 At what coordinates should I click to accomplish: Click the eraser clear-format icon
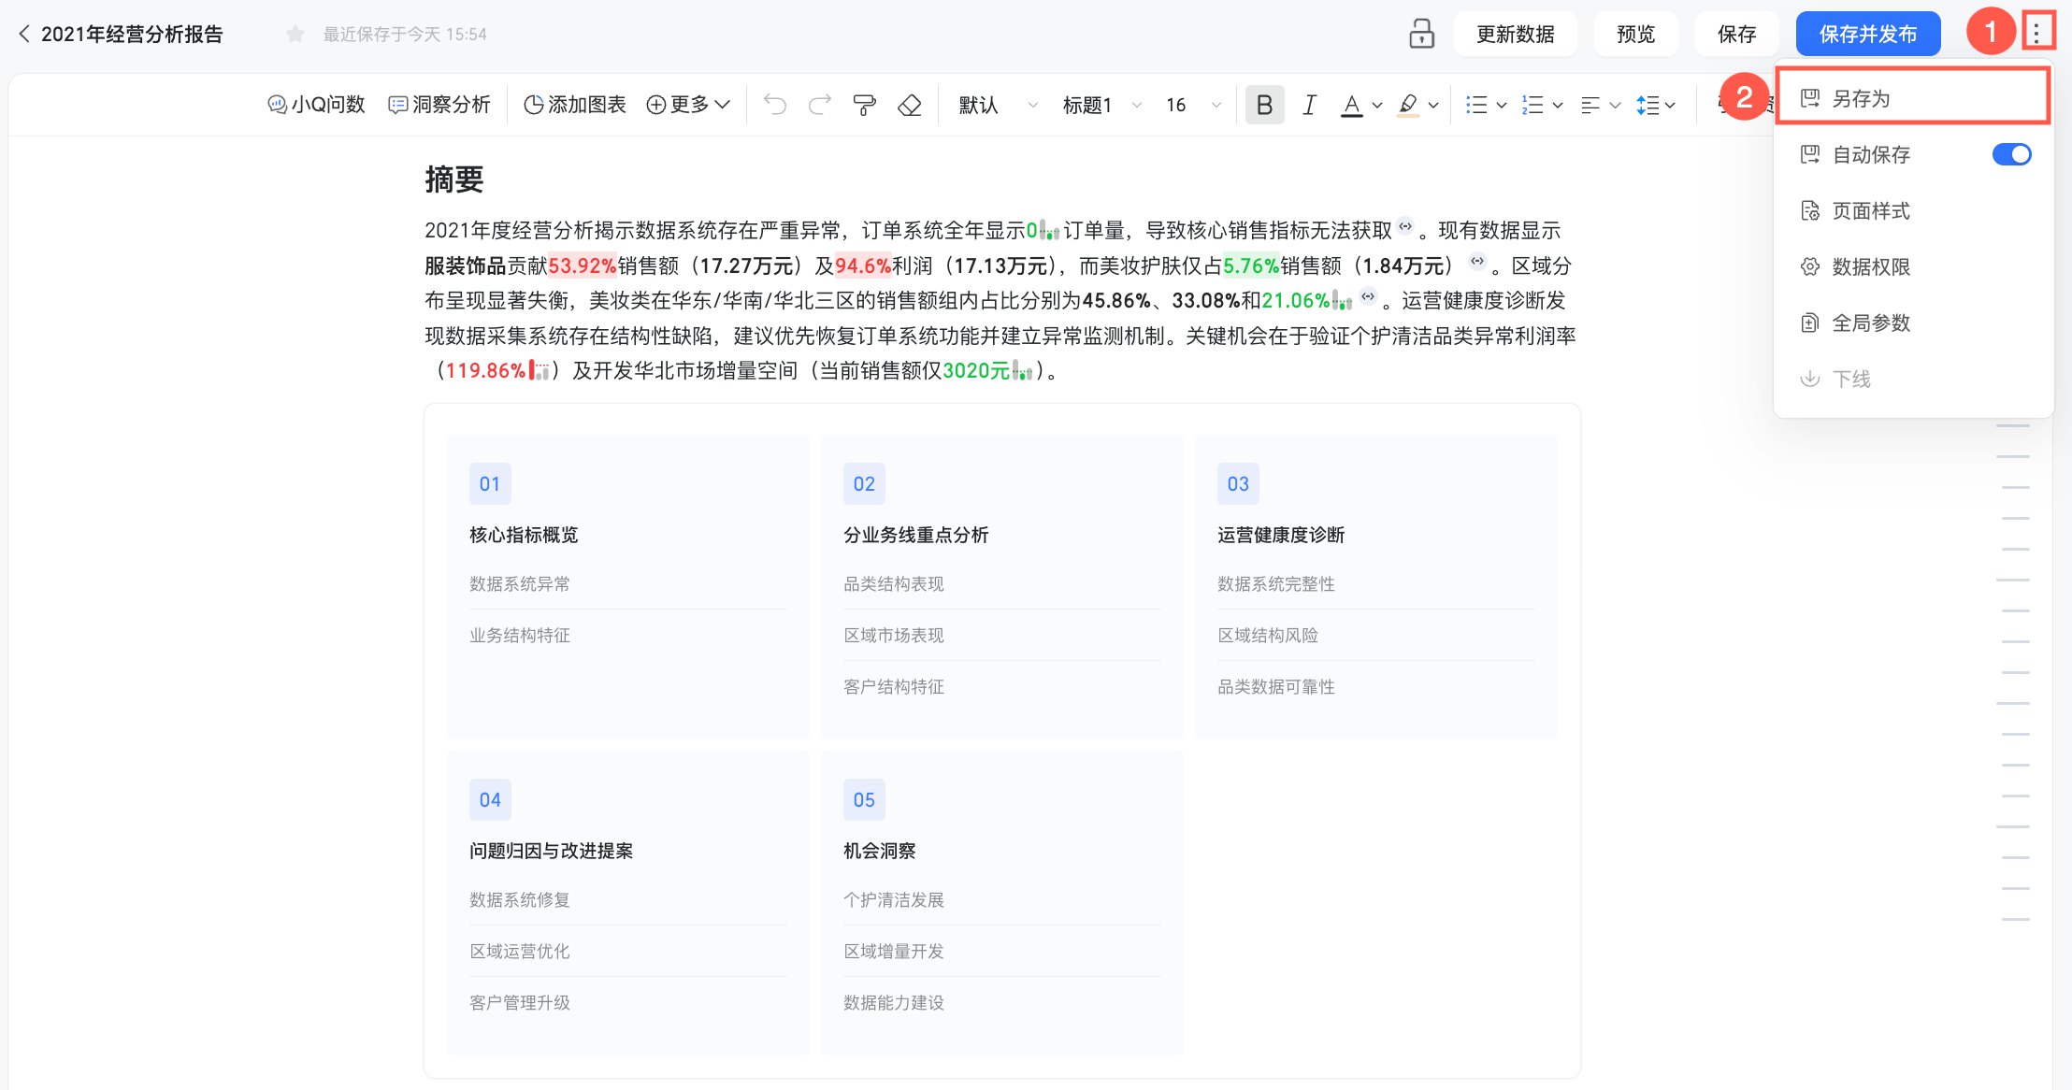click(910, 105)
